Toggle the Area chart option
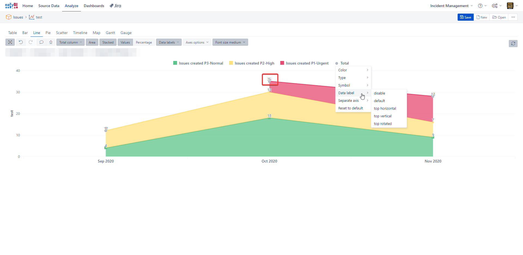 click(x=92, y=42)
